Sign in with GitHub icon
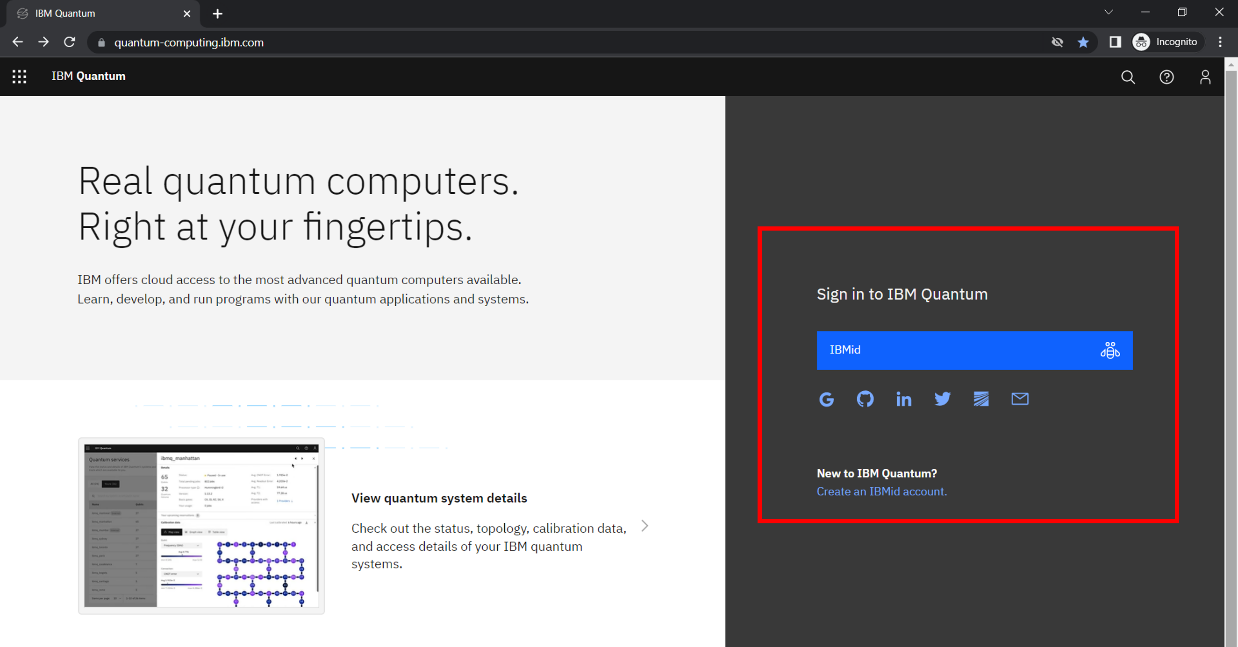 tap(865, 399)
